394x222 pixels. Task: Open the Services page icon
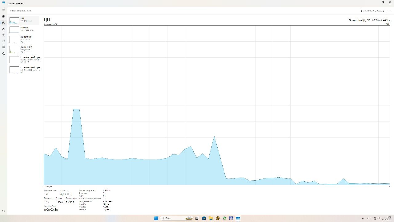[x=3, y=53]
